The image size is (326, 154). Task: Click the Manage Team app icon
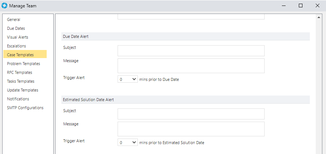click(x=4, y=6)
